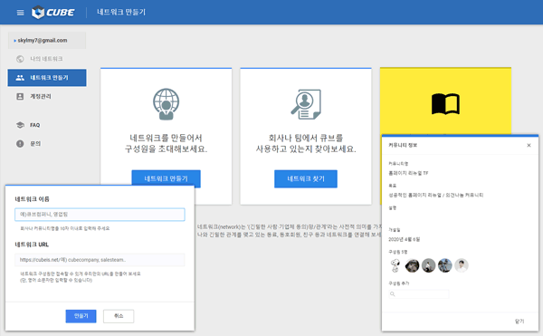Image resolution: width=543 pixels, height=336 pixels.
Task: Click the globe icon beside 나의 네트워크
Action: pos(20,59)
